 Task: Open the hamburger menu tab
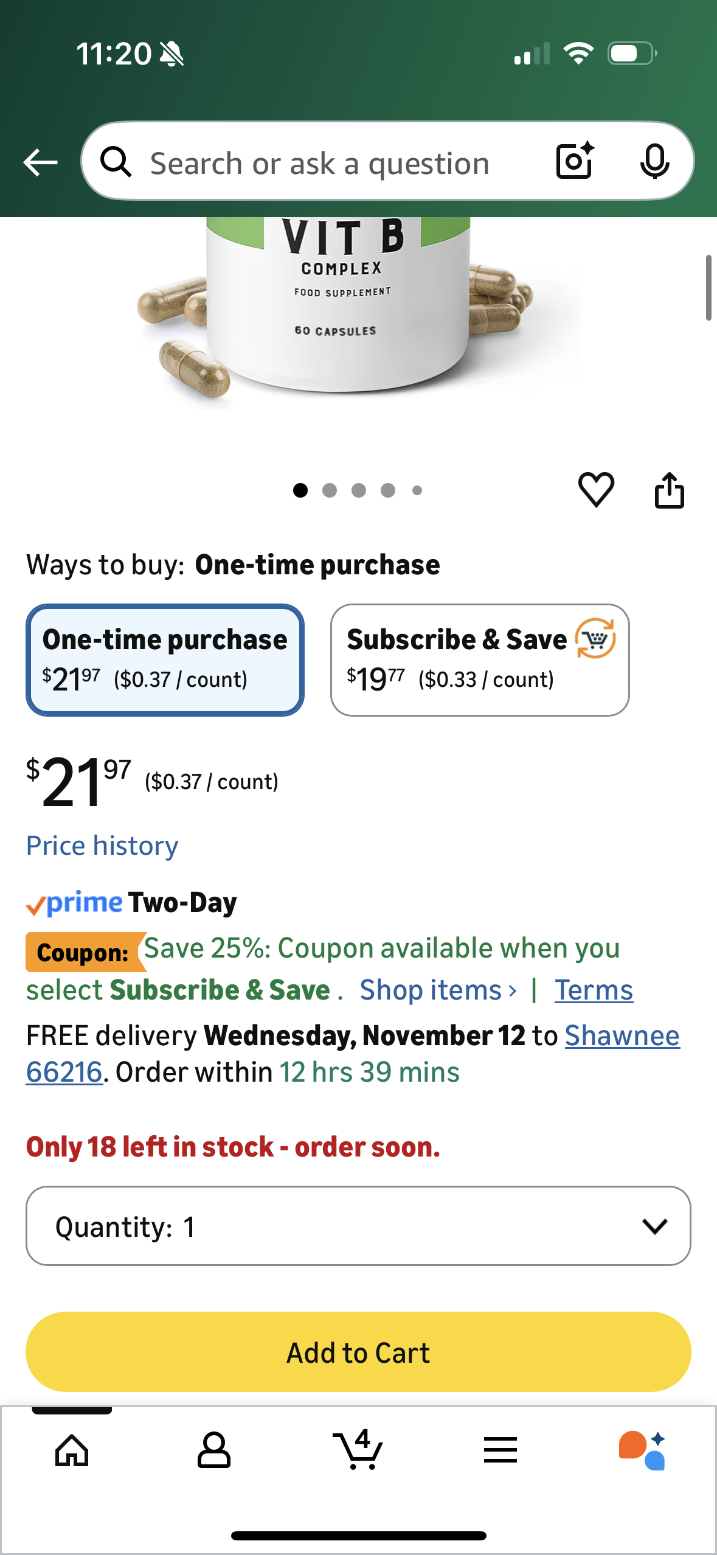click(x=501, y=1450)
